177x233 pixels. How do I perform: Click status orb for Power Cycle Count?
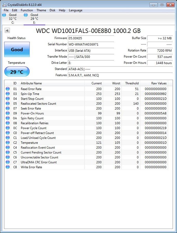(x=8, y=128)
